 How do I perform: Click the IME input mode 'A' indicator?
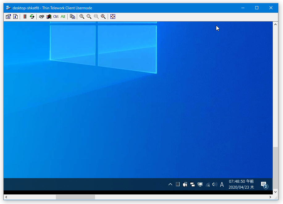tap(222, 185)
